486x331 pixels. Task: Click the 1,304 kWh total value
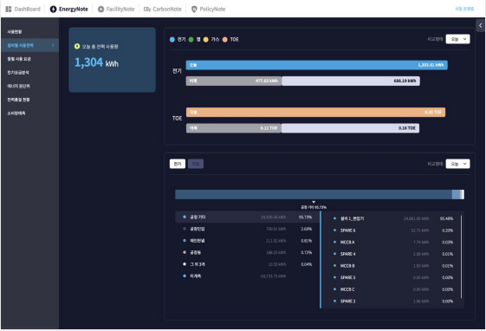96,62
